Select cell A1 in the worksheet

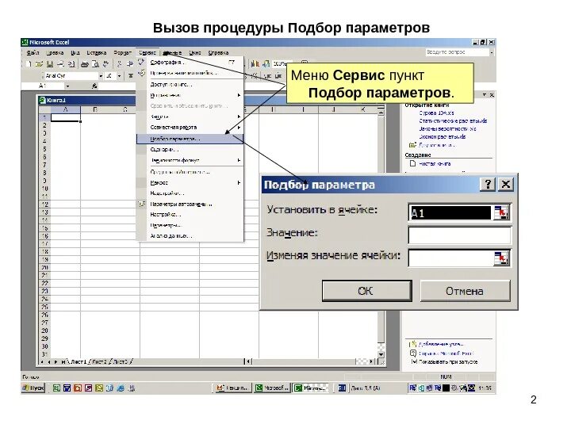coord(66,117)
